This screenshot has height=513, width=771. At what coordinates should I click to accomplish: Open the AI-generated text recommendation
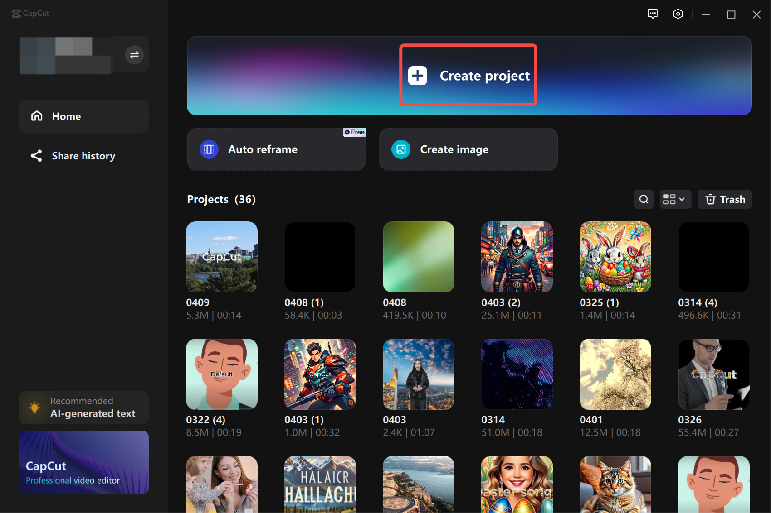click(x=83, y=407)
